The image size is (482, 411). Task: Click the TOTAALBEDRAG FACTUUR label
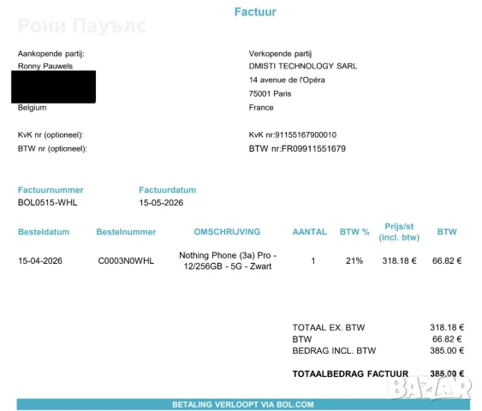[x=350, y=374]
